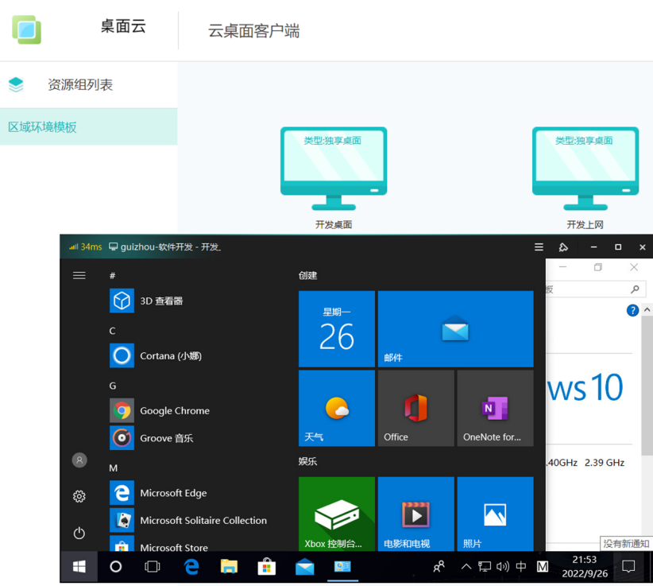Image resolution: width=653 pixels, height=586 pixels.
Task: Click the help question mark icon
Action: click(x=632, y=311)
